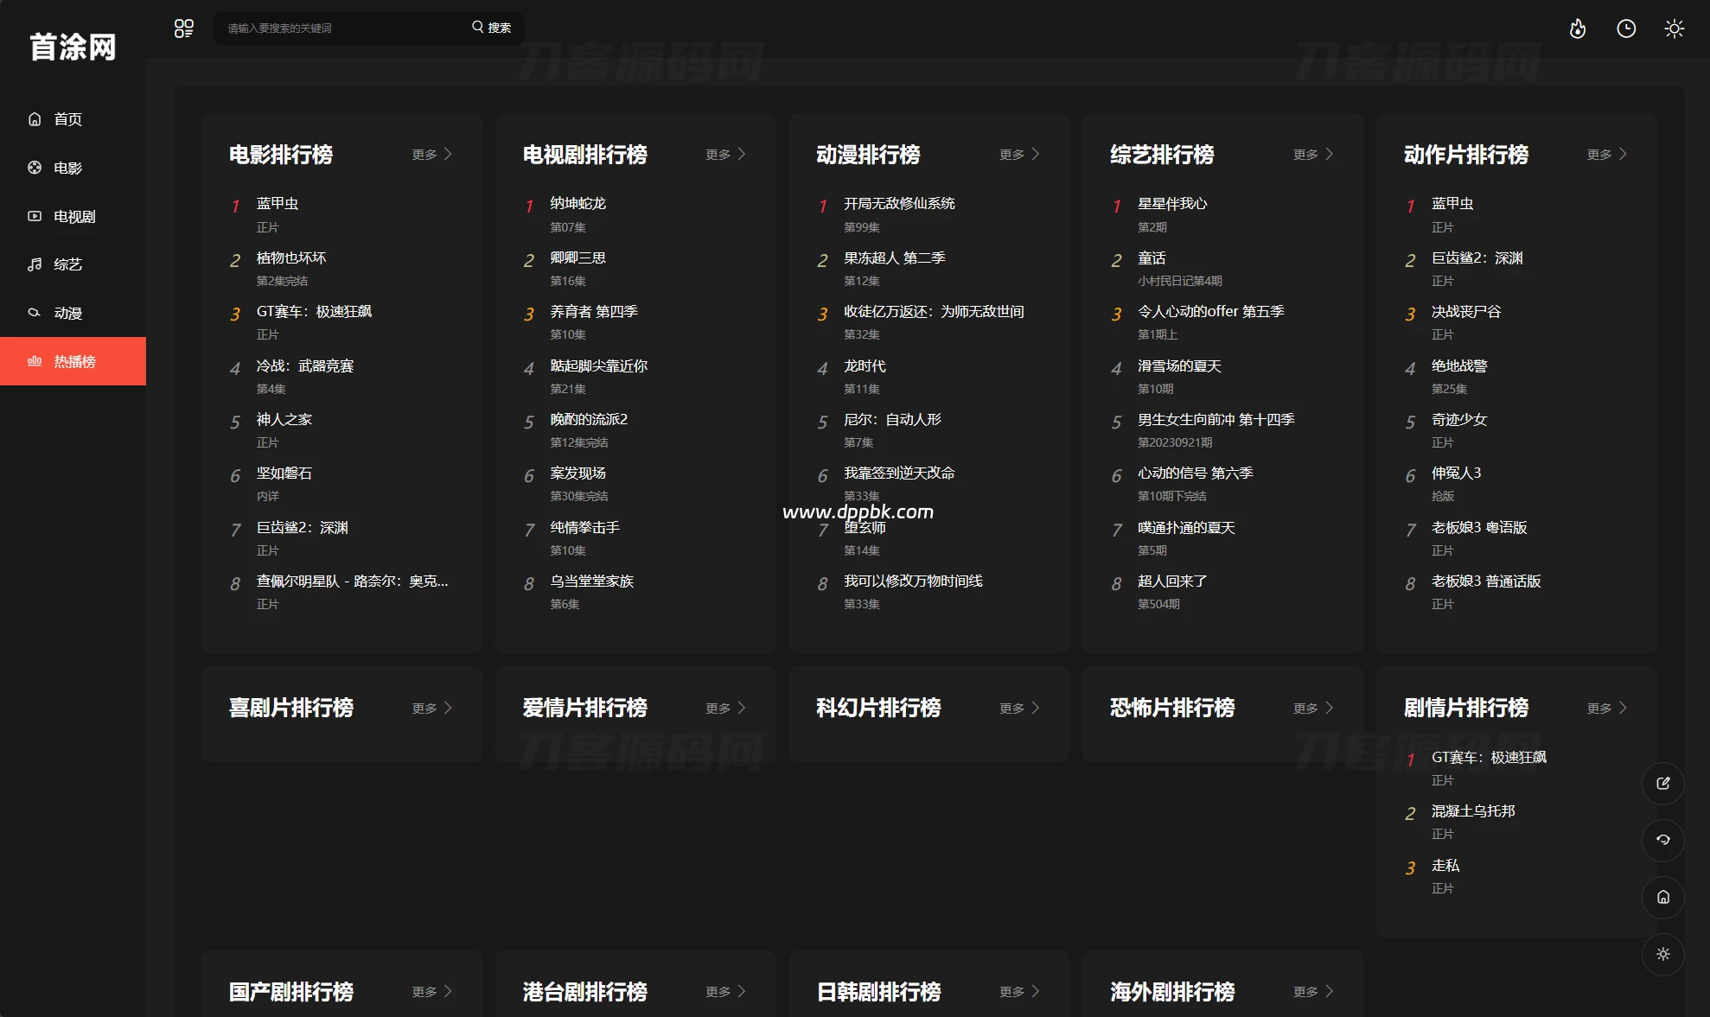The width and height of the screenshot is (1710, 1017).
Task: Expand 更多 for 爱情片排行榜
Action: tap(726, 709)
